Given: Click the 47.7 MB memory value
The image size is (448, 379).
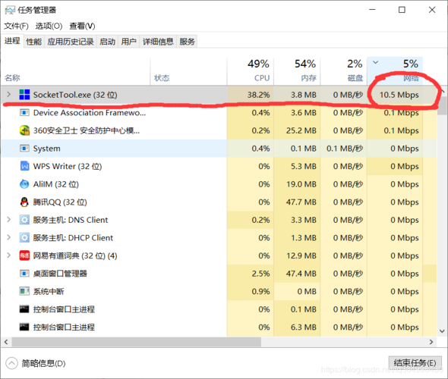Looking at the screenshot, I should (x=301, y=202).
